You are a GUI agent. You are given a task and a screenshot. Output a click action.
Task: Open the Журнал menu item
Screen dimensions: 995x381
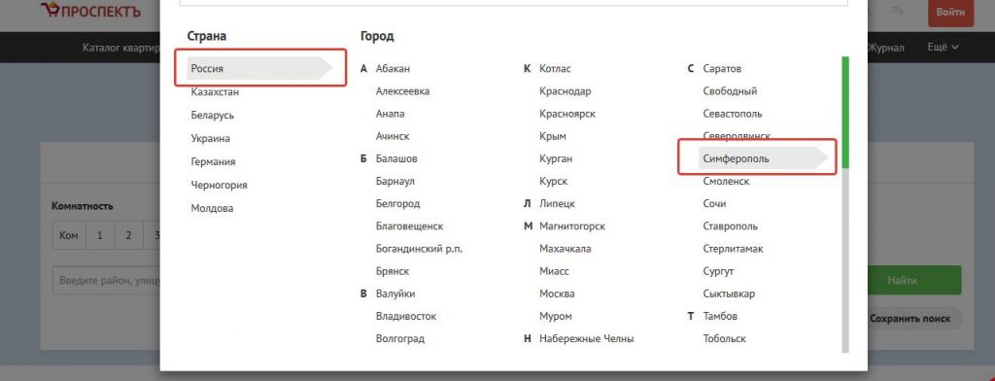pyautogui.click(x=886, y=48)
